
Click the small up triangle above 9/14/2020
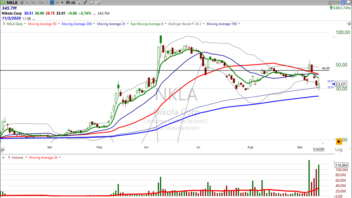click(323, 143)
